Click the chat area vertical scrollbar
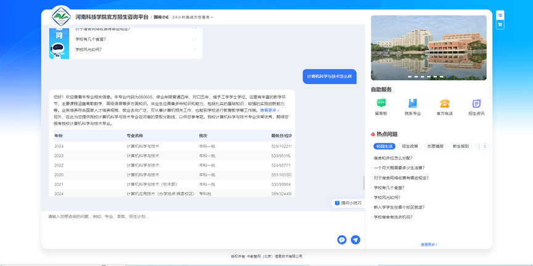533x266 pixels. pyautogui.click(x=364, y=183)
